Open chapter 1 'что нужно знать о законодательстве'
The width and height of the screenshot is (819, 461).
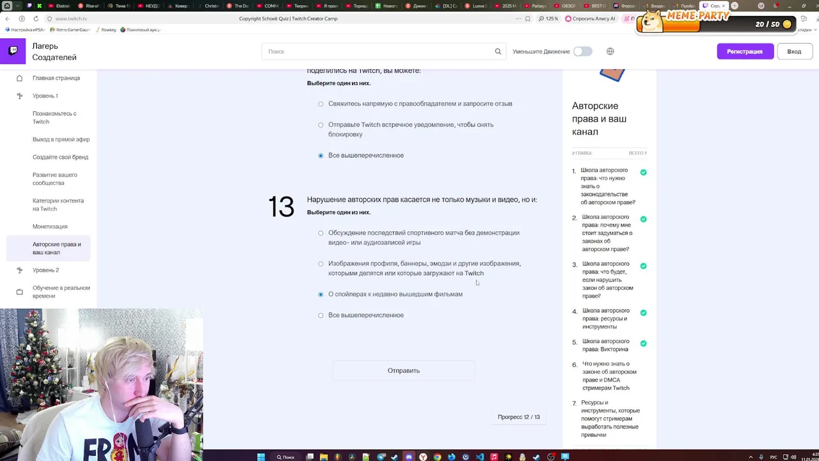tap(608, 186)
